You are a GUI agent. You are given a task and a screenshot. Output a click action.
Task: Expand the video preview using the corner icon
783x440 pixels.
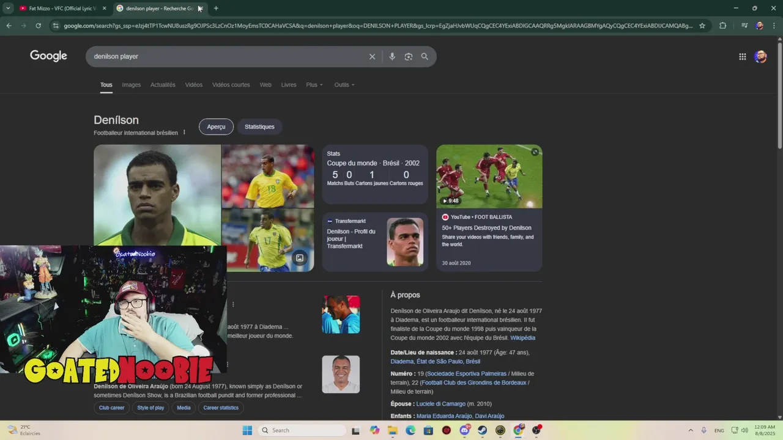pos(535,152)
